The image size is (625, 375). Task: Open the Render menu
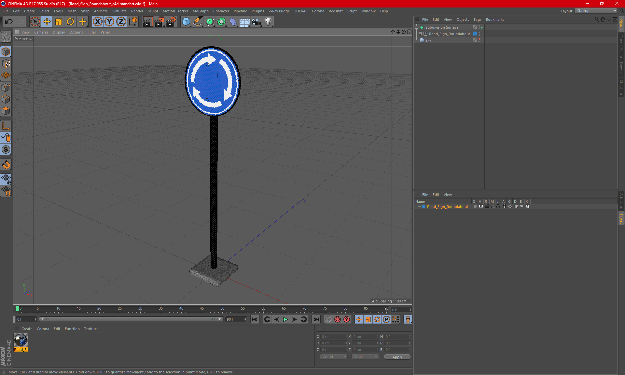tap(137, 11)
